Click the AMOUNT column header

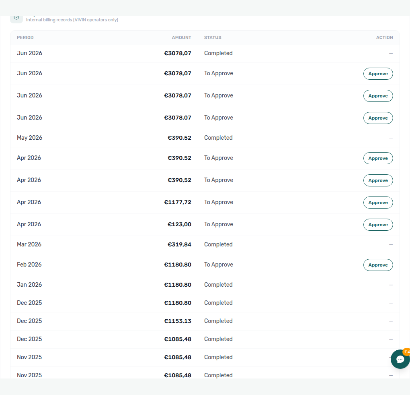181,37
